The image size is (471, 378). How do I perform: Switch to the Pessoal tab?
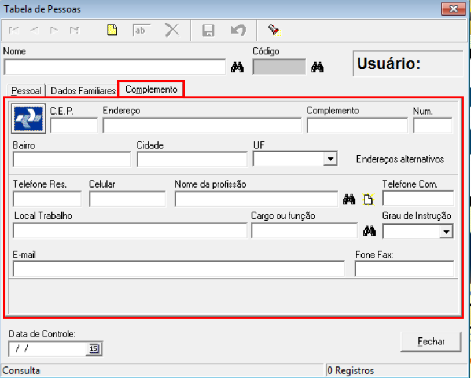coord(27,91)
